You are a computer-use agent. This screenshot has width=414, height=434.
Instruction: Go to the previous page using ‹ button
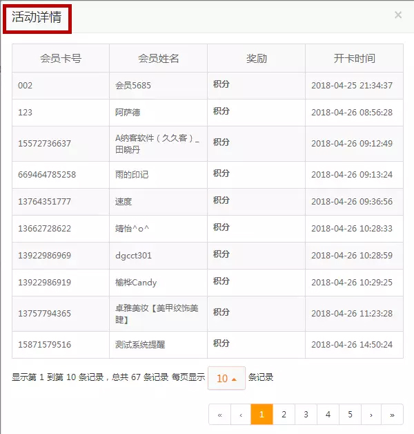pyautogui.click(x=240, y=415)
